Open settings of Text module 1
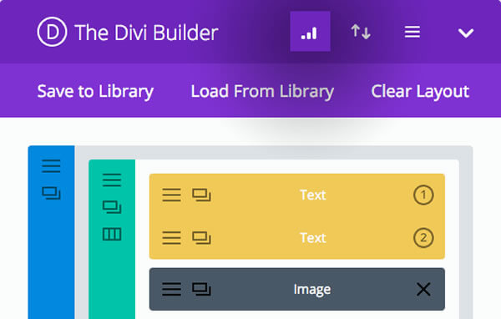 [171, 195]
